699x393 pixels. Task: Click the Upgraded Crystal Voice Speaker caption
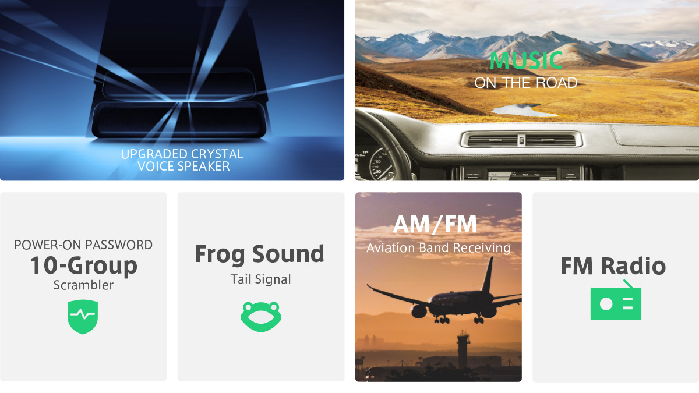[182, 160]
